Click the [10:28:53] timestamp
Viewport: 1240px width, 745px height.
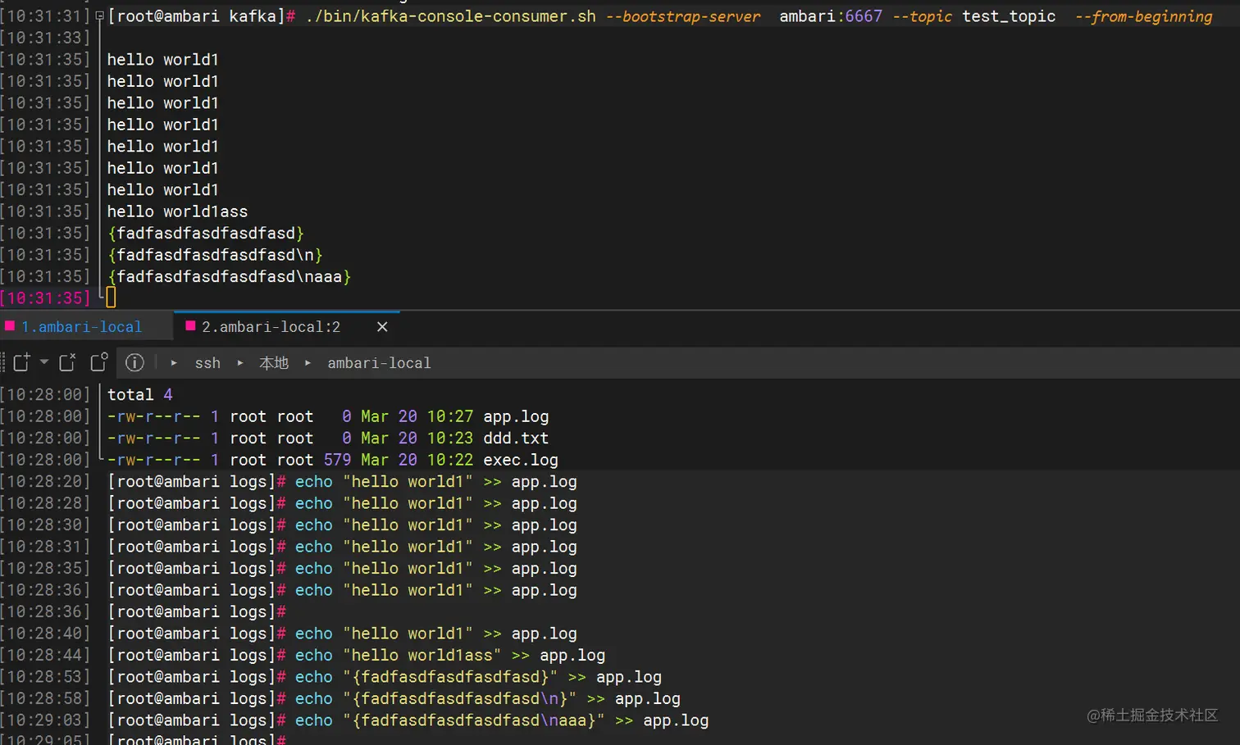[x=45, y=677]
